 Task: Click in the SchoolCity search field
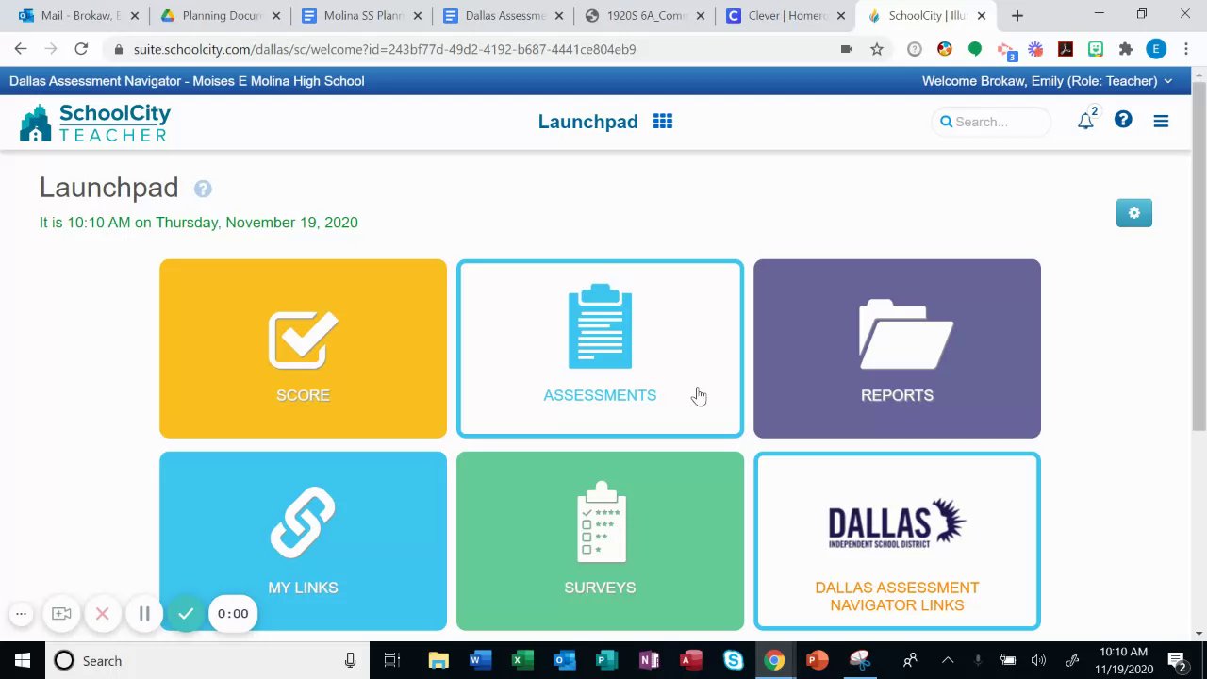pos(990,122)
